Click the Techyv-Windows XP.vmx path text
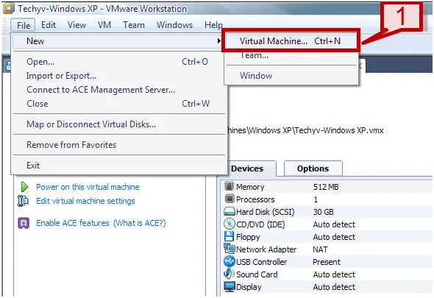The width and height of the screenshot is (434, 298). 306,130
